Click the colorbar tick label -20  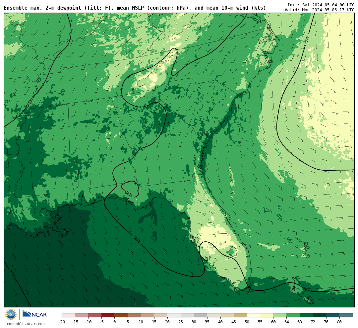62,322
